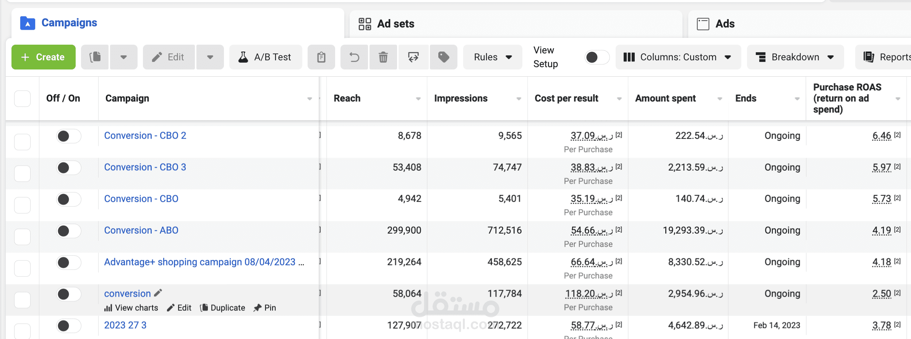Open the Advantage+ shopping campaign link
911x339 pixels.
click(x=200, y=262)
